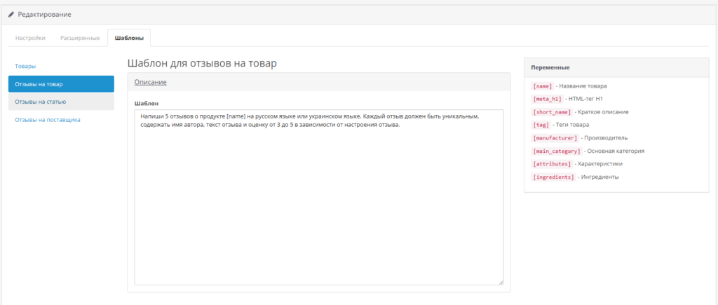Viewport: 718px width, 305px height.
Task: Click the [meta_h1] variable tag
Action: (x=547, y=99)
